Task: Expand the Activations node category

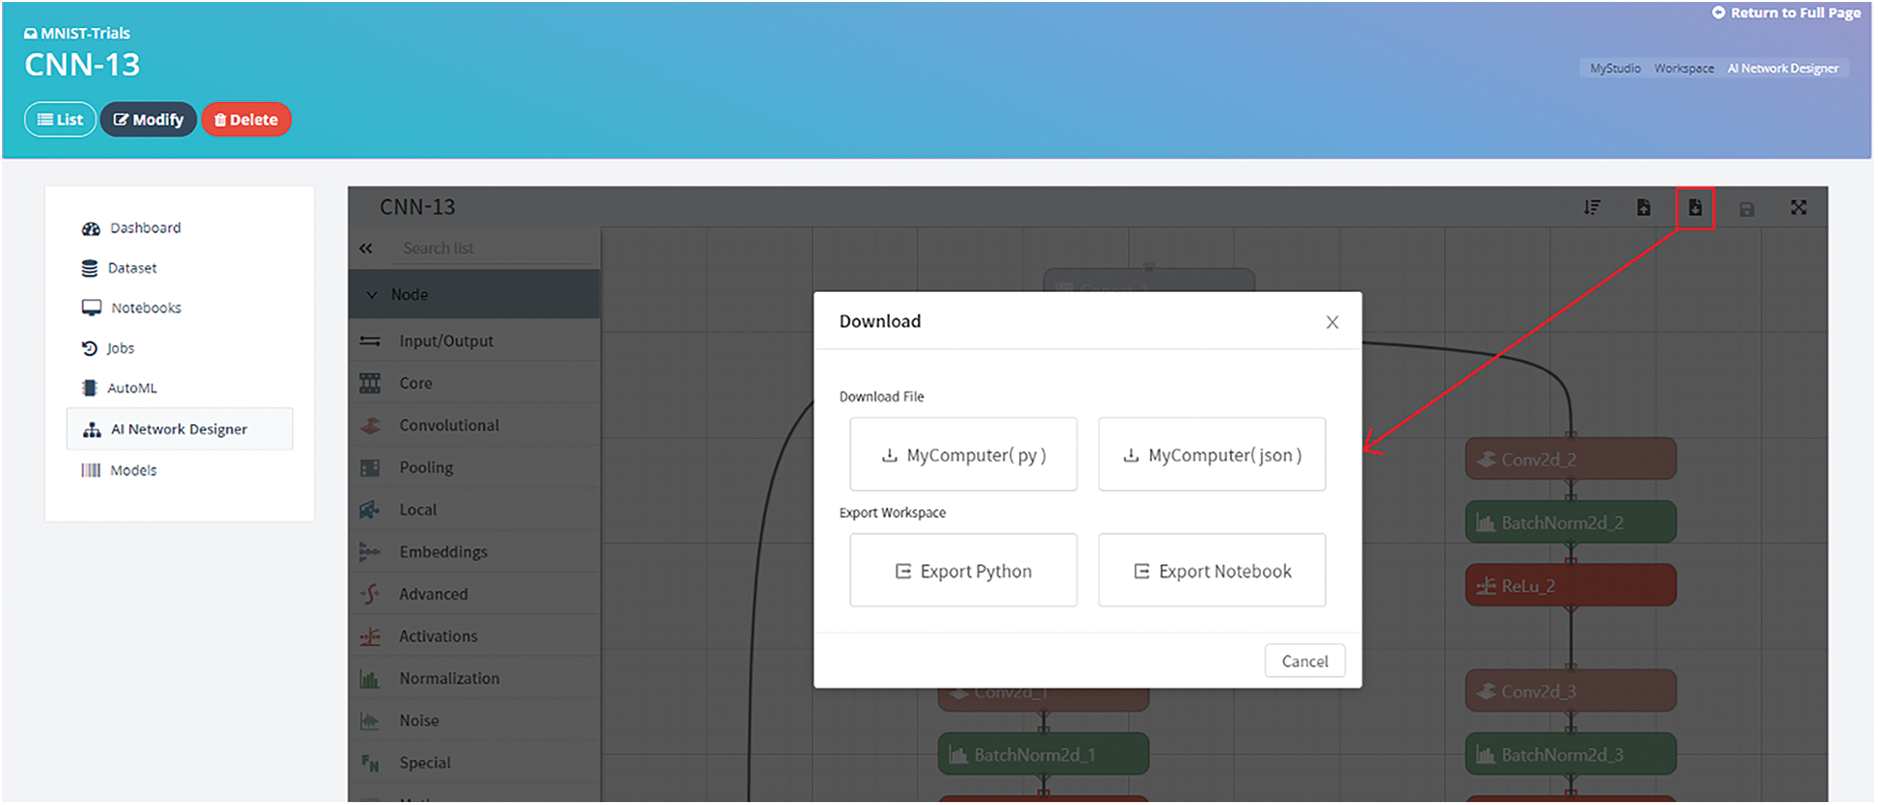Action: 438,636
